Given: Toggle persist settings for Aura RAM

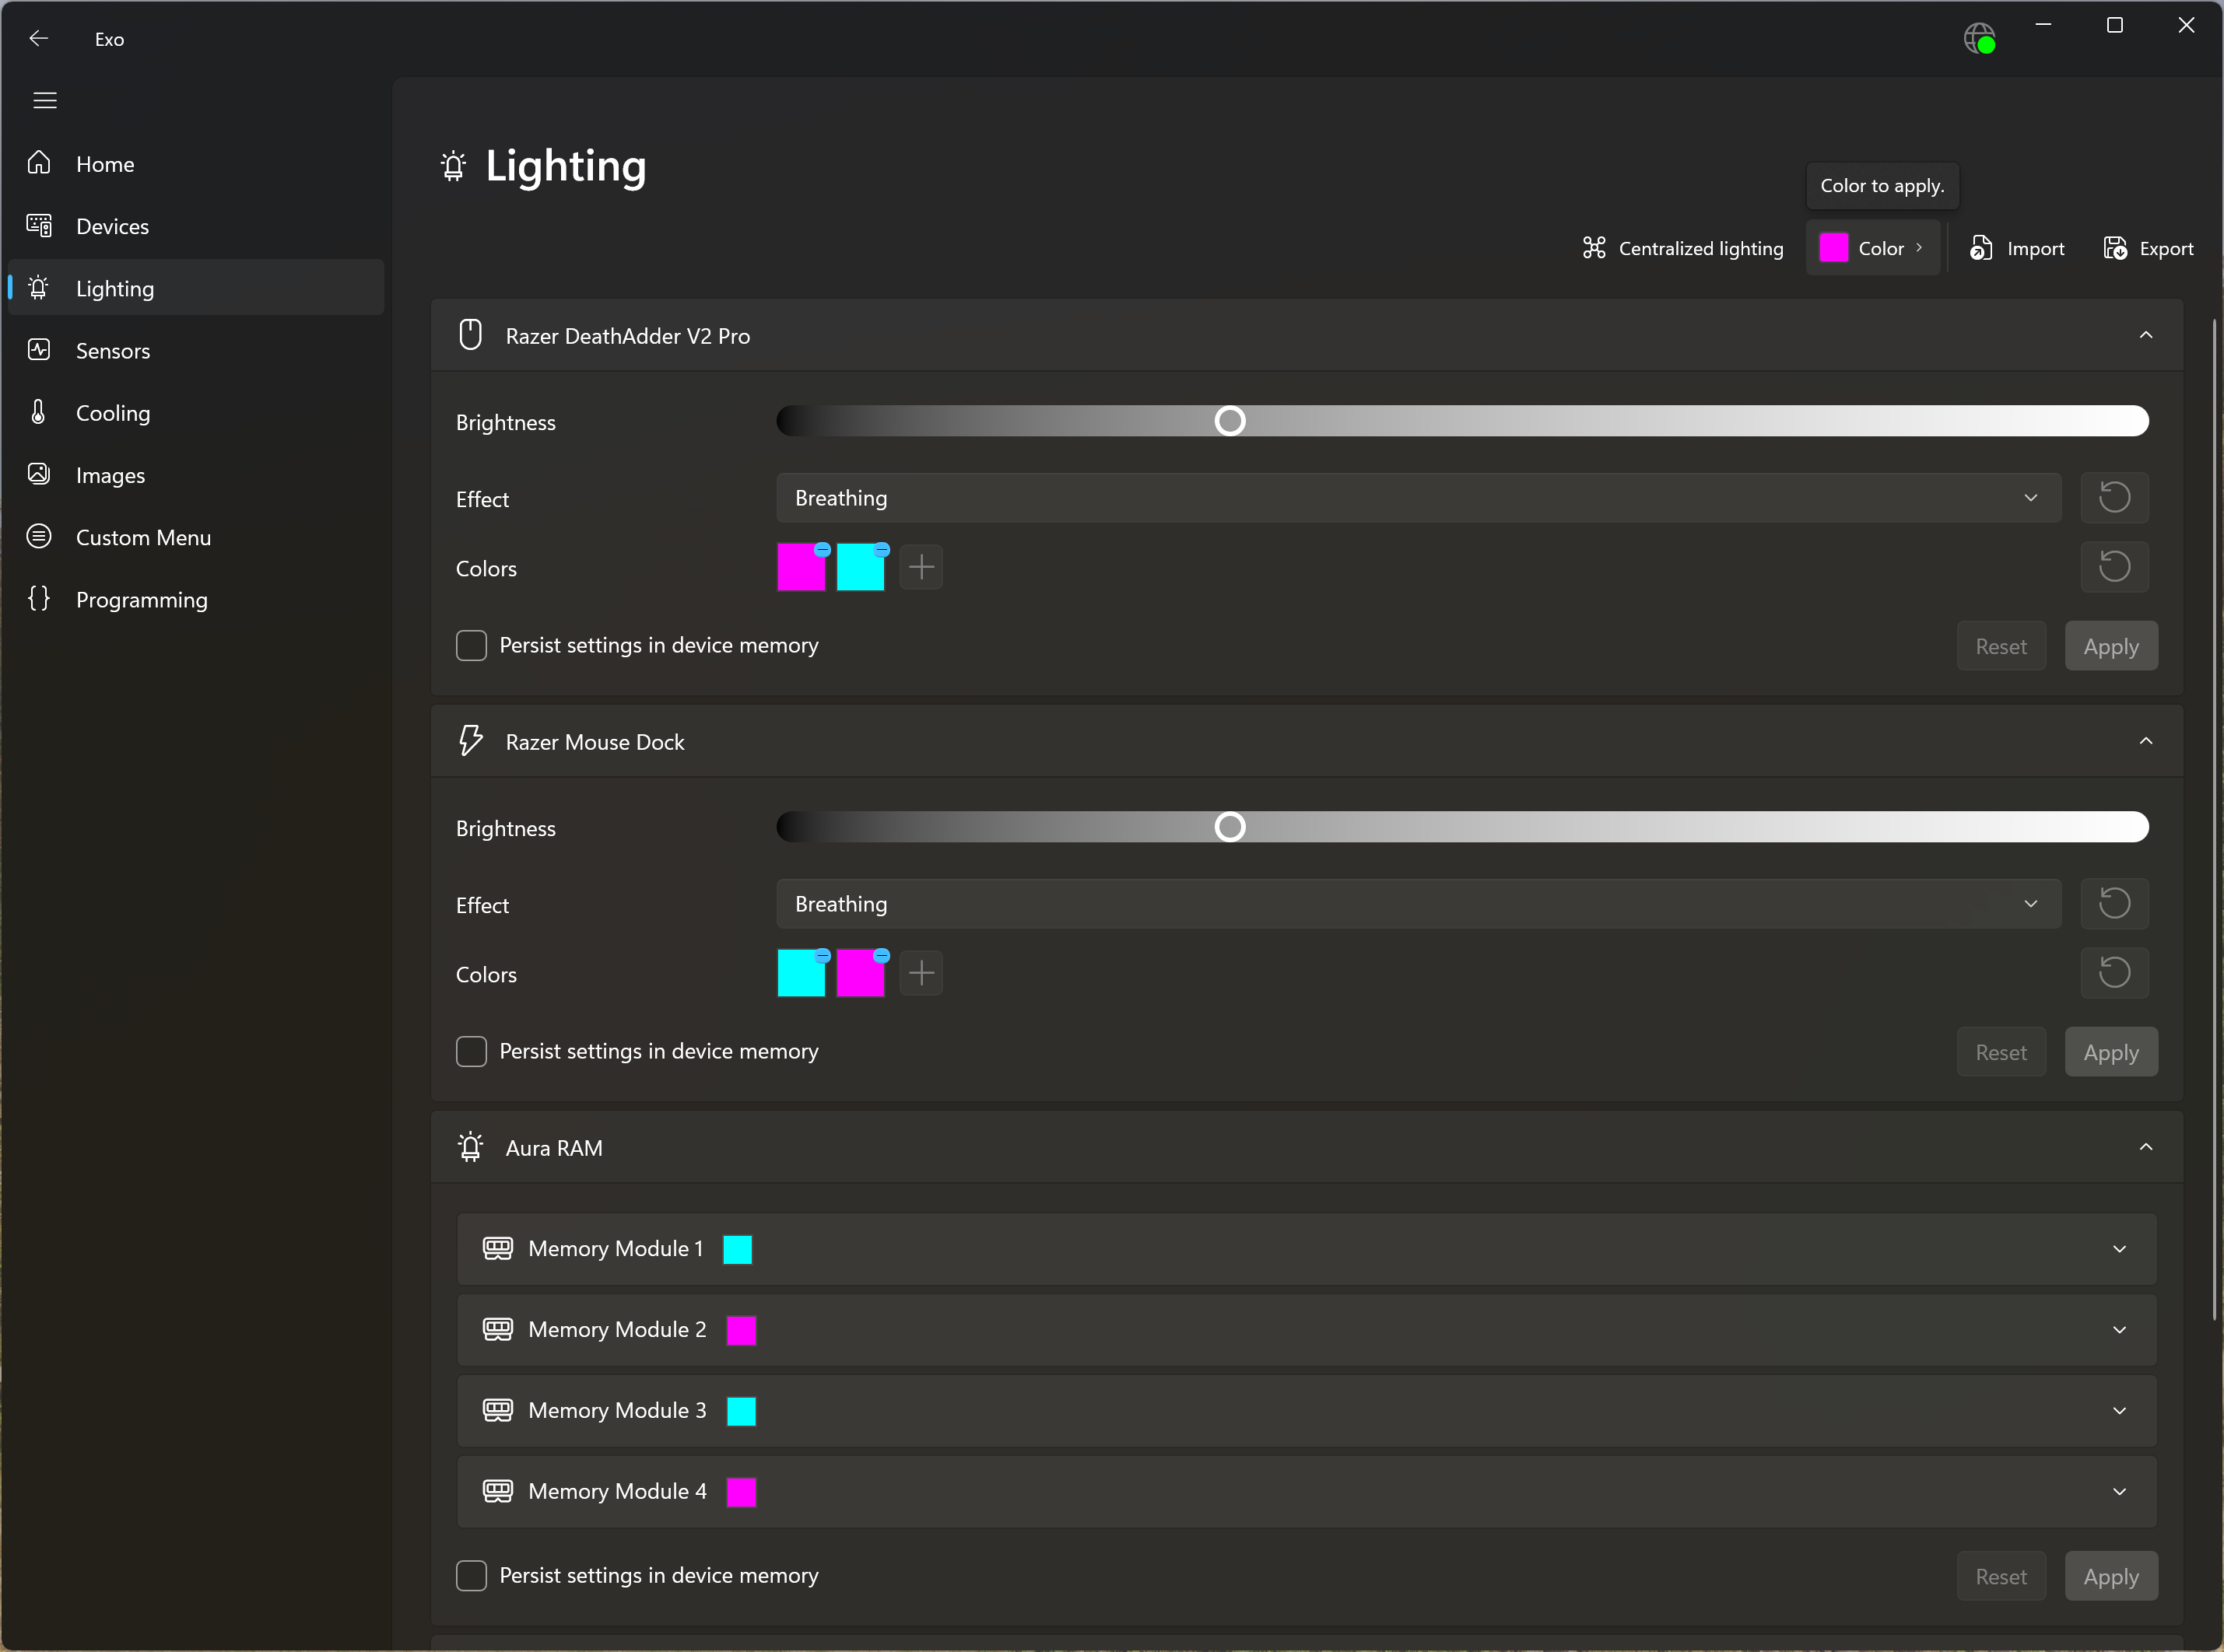Looking at the screenshot, I should [x=472, y=1576].
